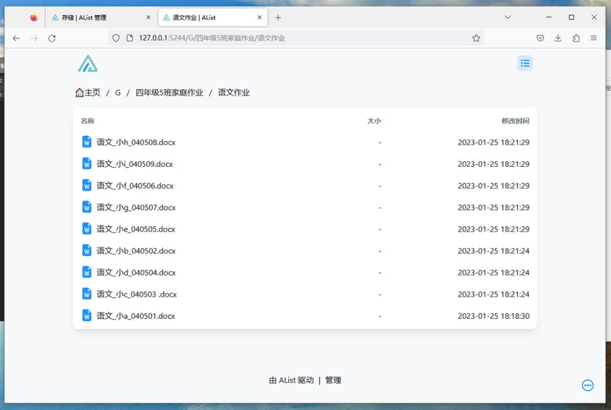
Task: Click Word icon of 语文_小e_040505.docx
Action: tap(87, 229)
